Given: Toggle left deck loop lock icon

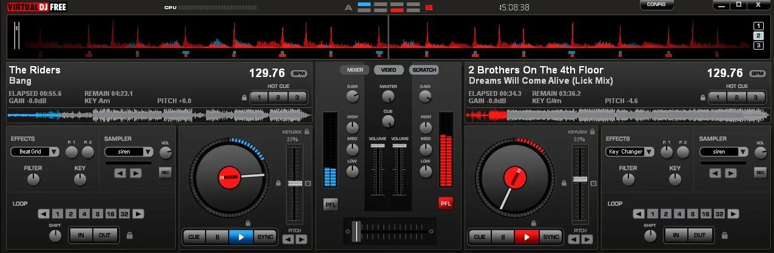Looking at the screenshot, I should 129,235.
